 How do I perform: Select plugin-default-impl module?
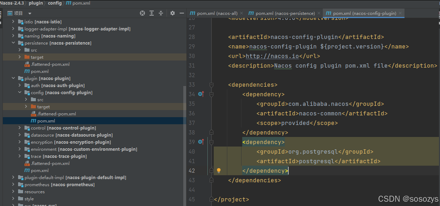(75, 177)
